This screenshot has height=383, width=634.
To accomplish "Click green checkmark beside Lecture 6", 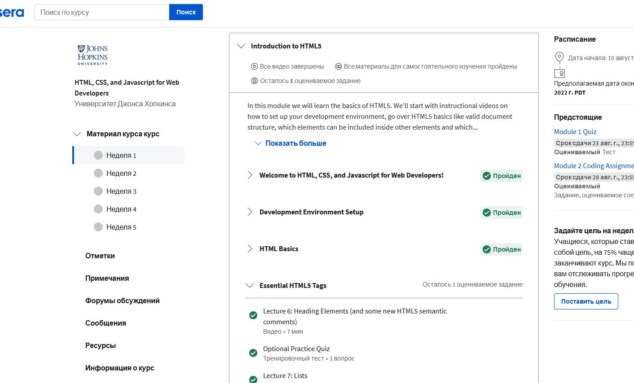I will [x=253, y=315].
